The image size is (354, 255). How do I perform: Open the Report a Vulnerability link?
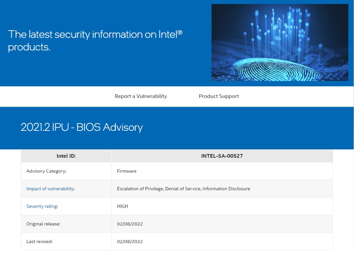(x=141, y=96)
